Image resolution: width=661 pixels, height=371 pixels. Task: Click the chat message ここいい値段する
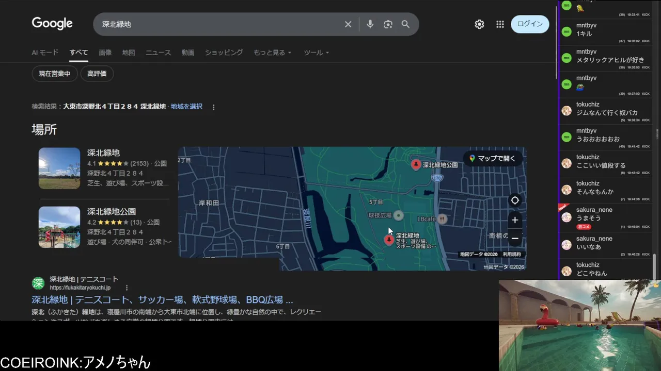coord(601,165)
